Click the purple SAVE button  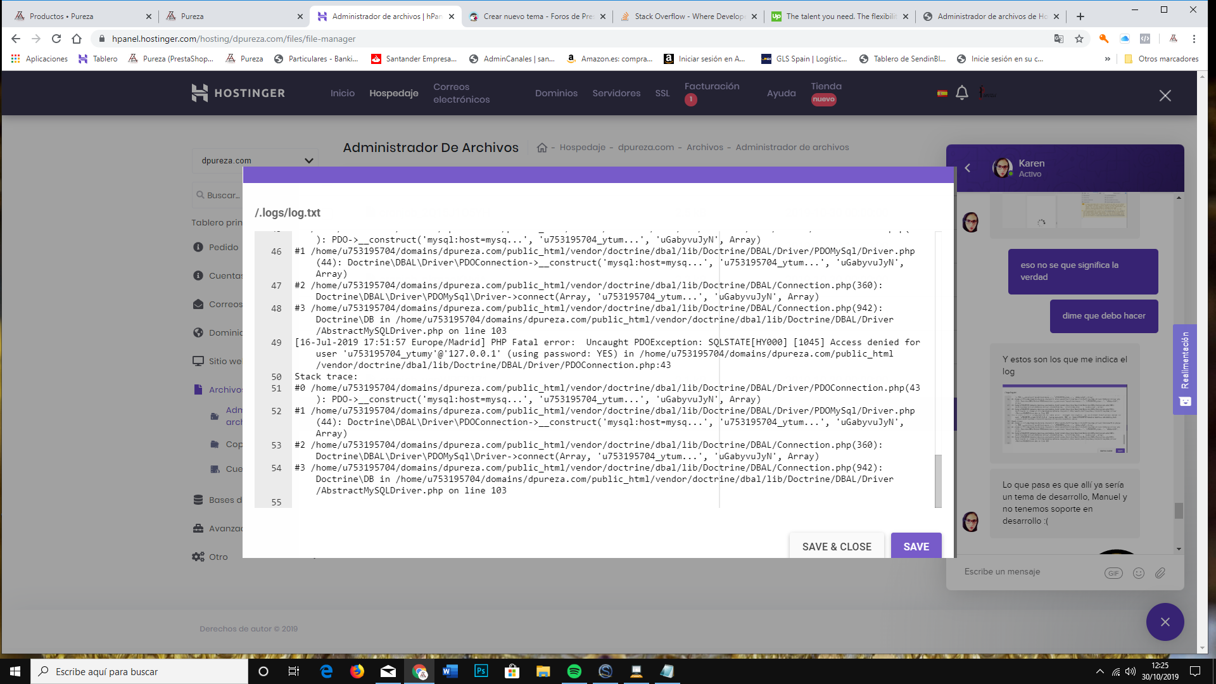click(x=916, y=546)
